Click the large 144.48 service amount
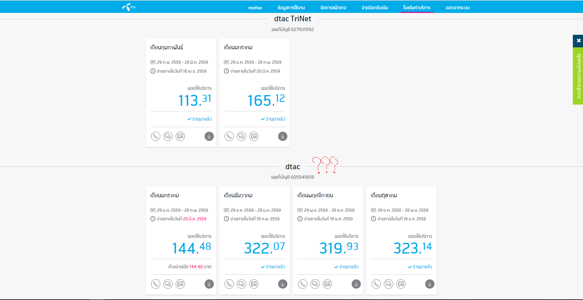The width and height of the screenshot is (583, 300). [191, 248]
